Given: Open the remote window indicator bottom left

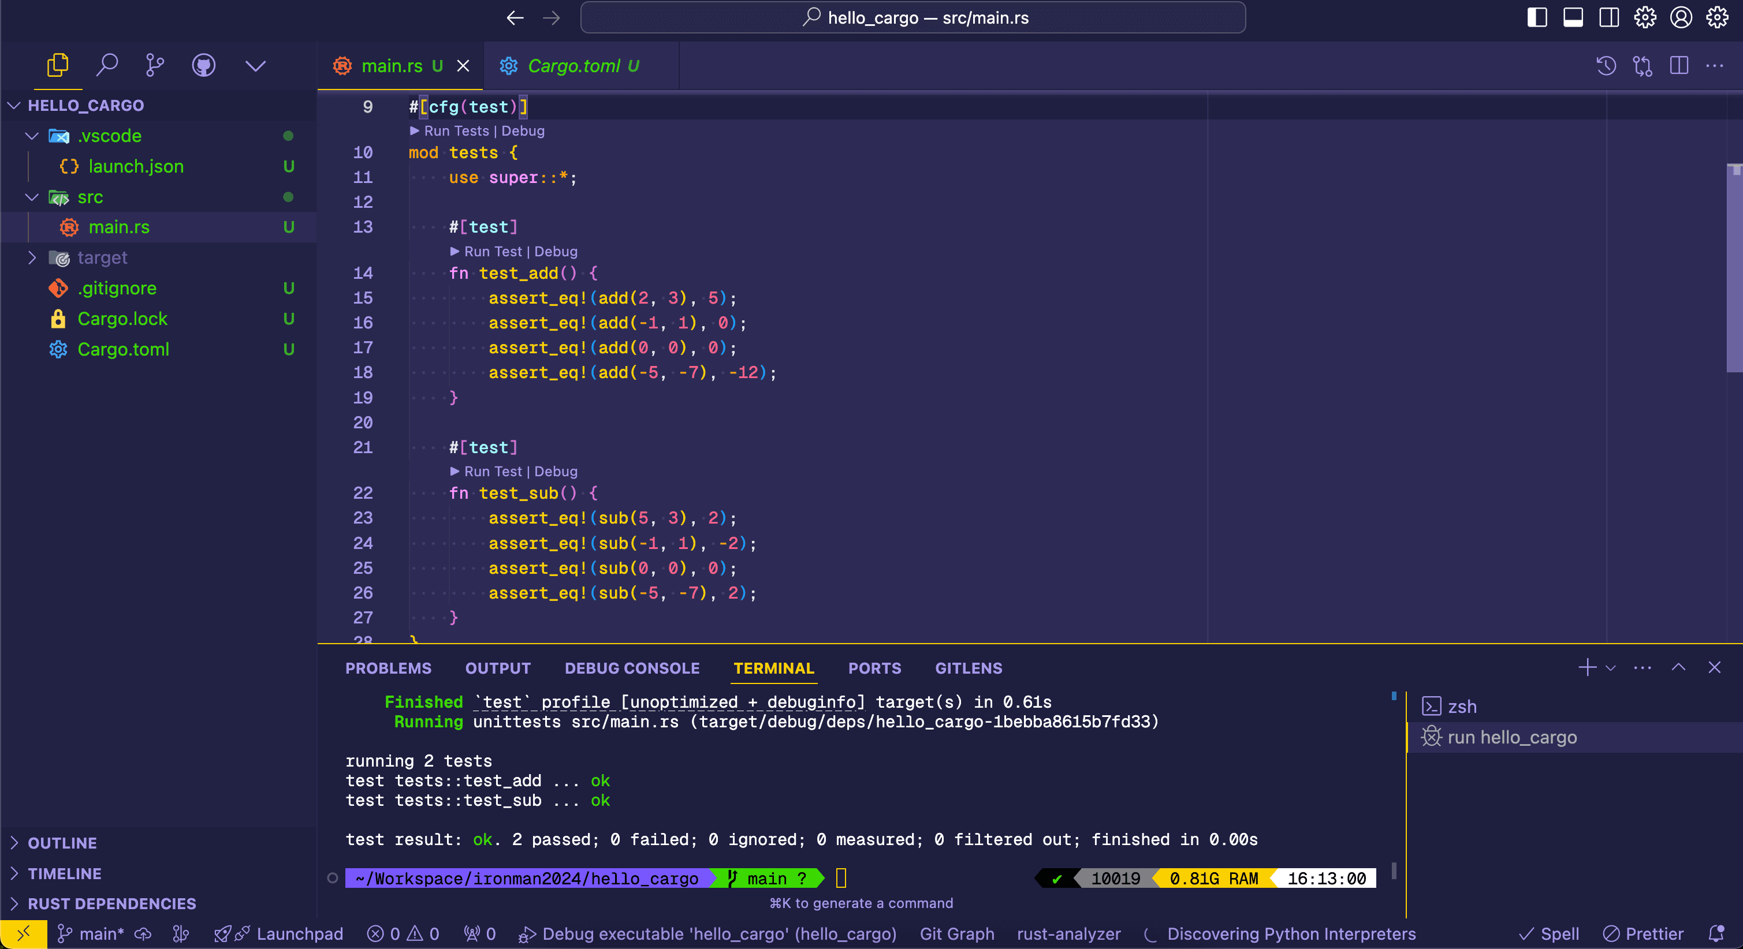Looking at the screenshot, I should coord(24,933).
